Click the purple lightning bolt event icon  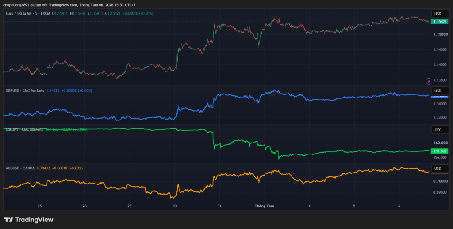pyautogui.click(x=428, y=81)
